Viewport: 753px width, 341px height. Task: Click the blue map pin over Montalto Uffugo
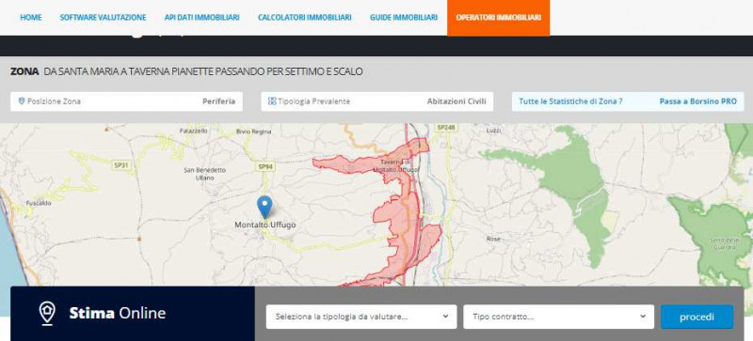[264, 207]
